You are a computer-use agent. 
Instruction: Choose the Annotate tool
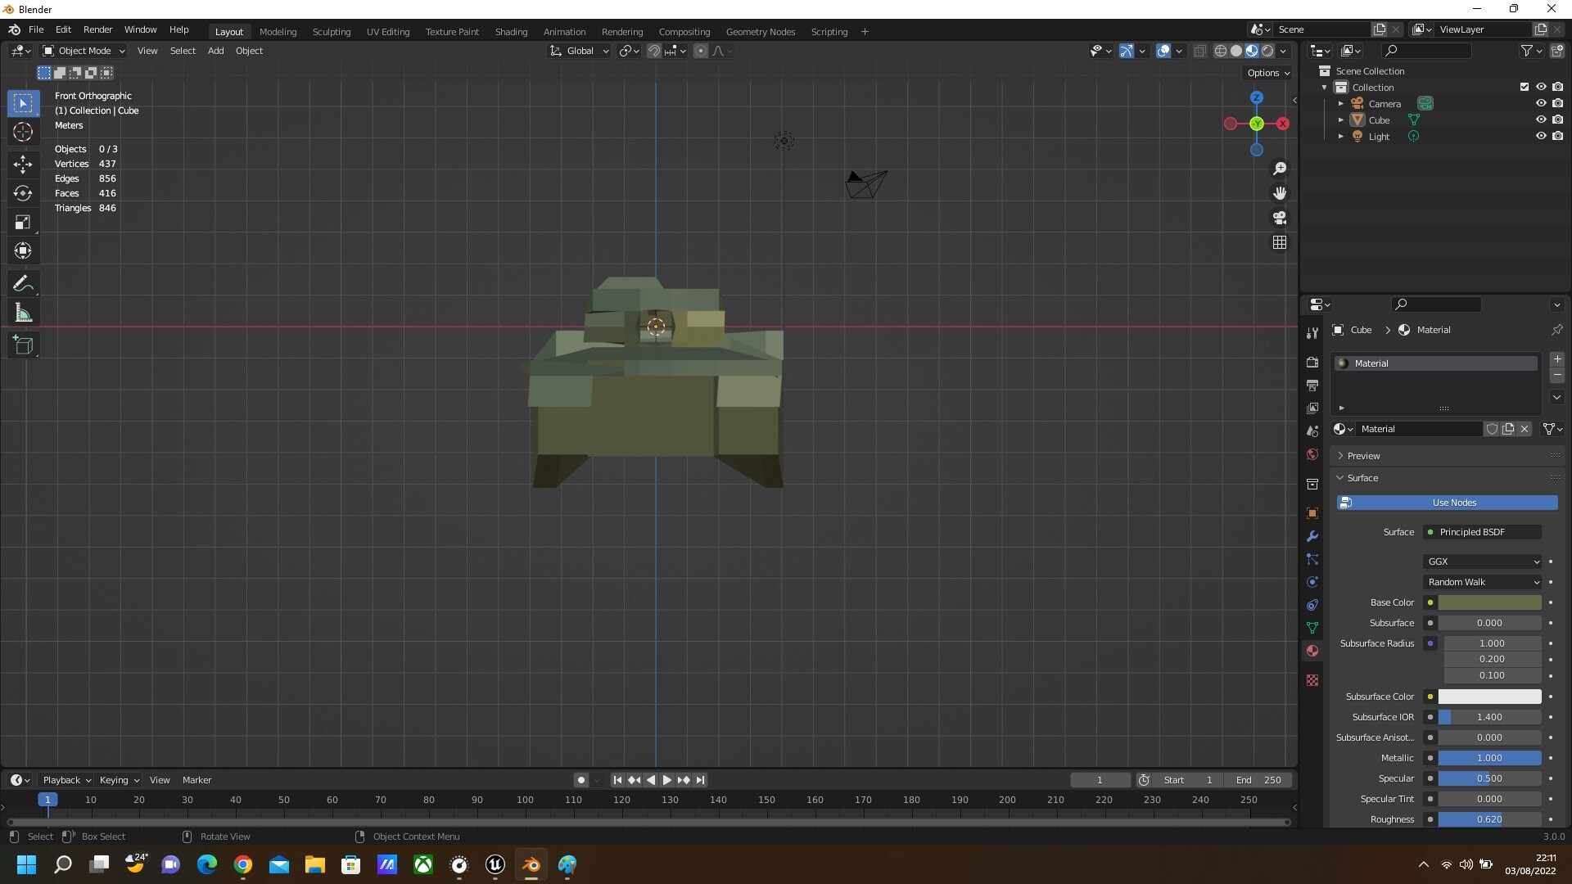click(x=23, y=282)
